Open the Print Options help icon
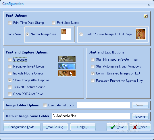The width and height of the screenshot is (154, 140). point(145,16)
